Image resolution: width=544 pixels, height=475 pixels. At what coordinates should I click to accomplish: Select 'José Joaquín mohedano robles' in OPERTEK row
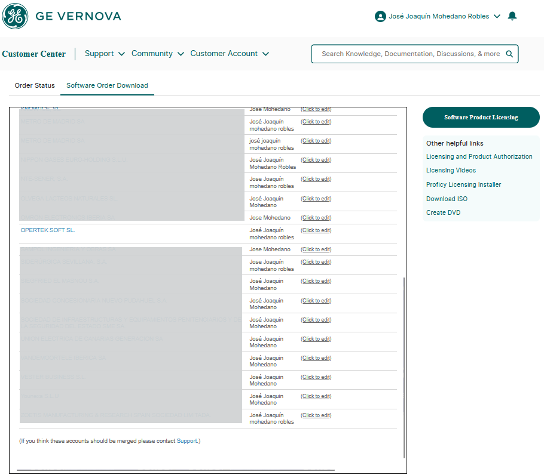point(271,234)
